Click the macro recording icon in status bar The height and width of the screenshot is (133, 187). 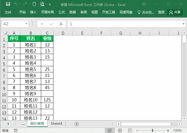(x=15, y=131)
